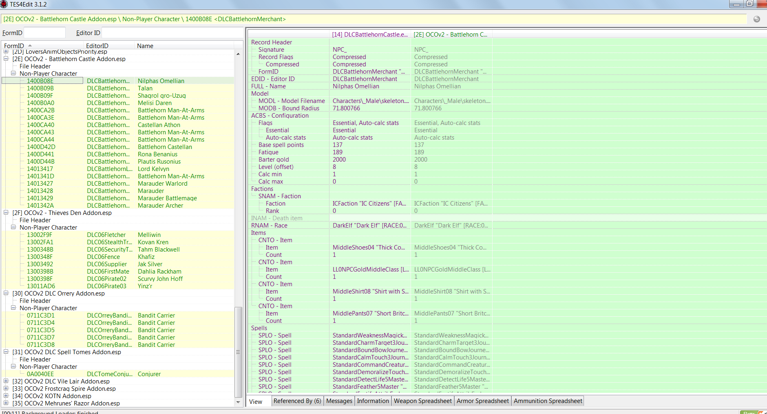The height and width of the screenshot is (414, 767).
Task: Select record 1400B0A0 Melisi Daren
Action: click(x=118, y=103)
